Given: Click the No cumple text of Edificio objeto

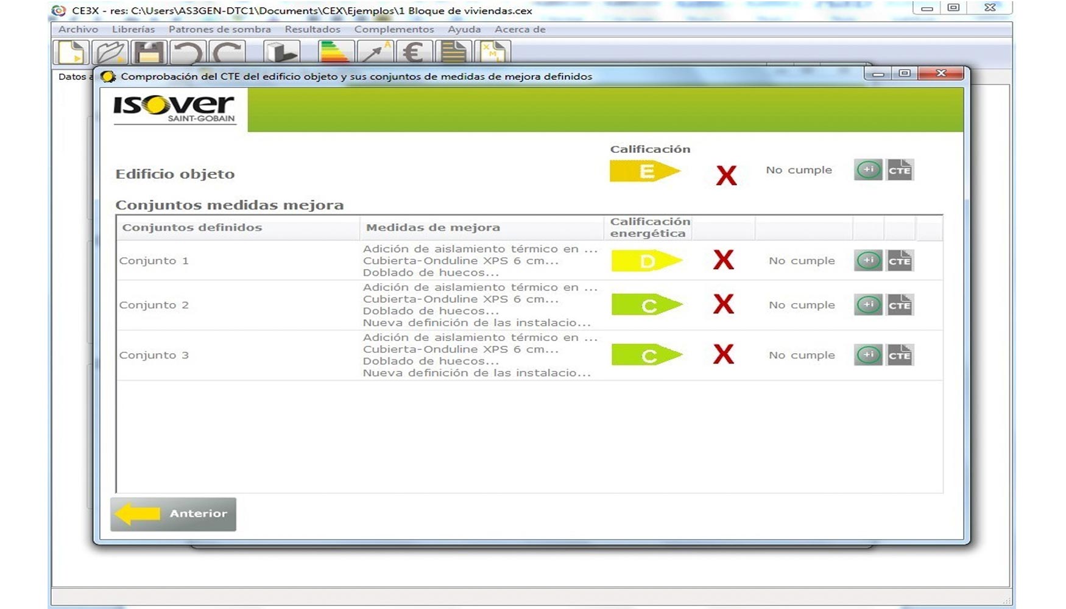Looking at the screenshot, I should pos(799,170).
